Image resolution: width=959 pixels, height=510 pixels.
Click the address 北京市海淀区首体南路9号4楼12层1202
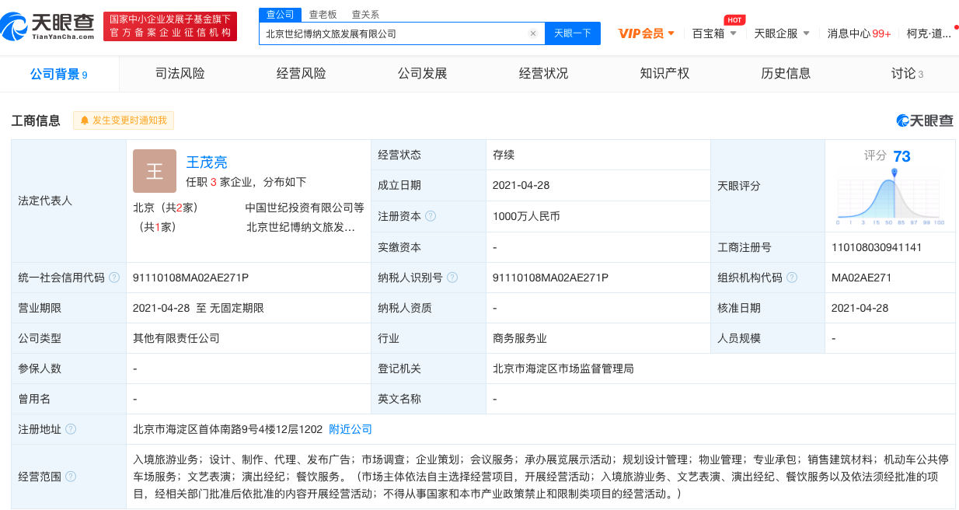pyautogui.click(x=228, y=429)
